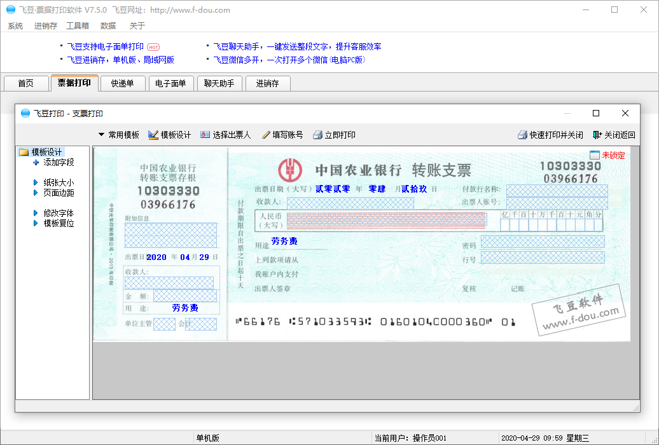Select the stub day value 29
This screenshot has height=445, width=659.
pos(204,257)
